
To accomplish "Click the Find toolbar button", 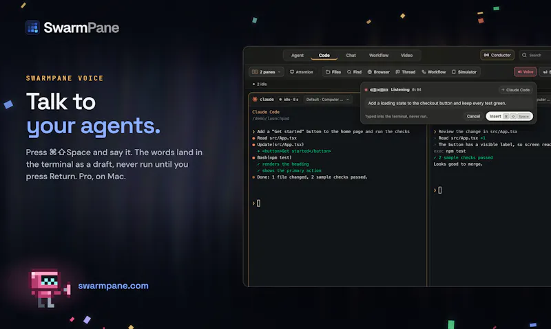I will point(354,72).
